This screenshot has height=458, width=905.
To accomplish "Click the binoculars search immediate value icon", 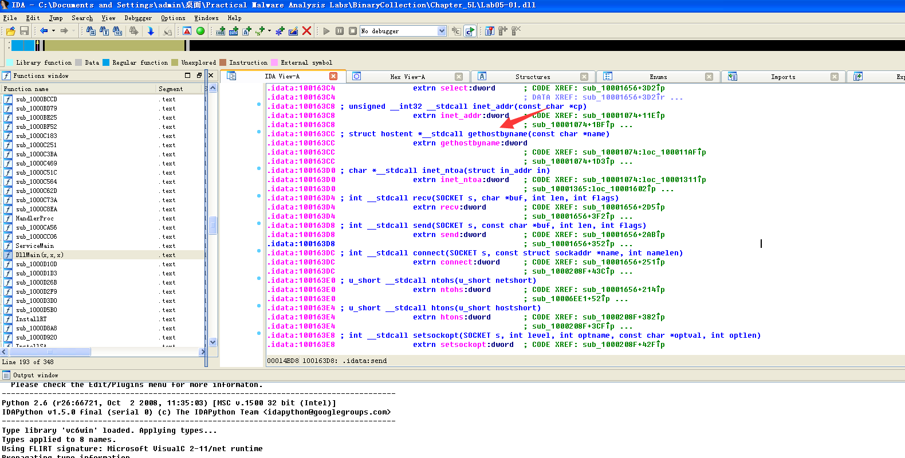I will (x=91, y=31).
